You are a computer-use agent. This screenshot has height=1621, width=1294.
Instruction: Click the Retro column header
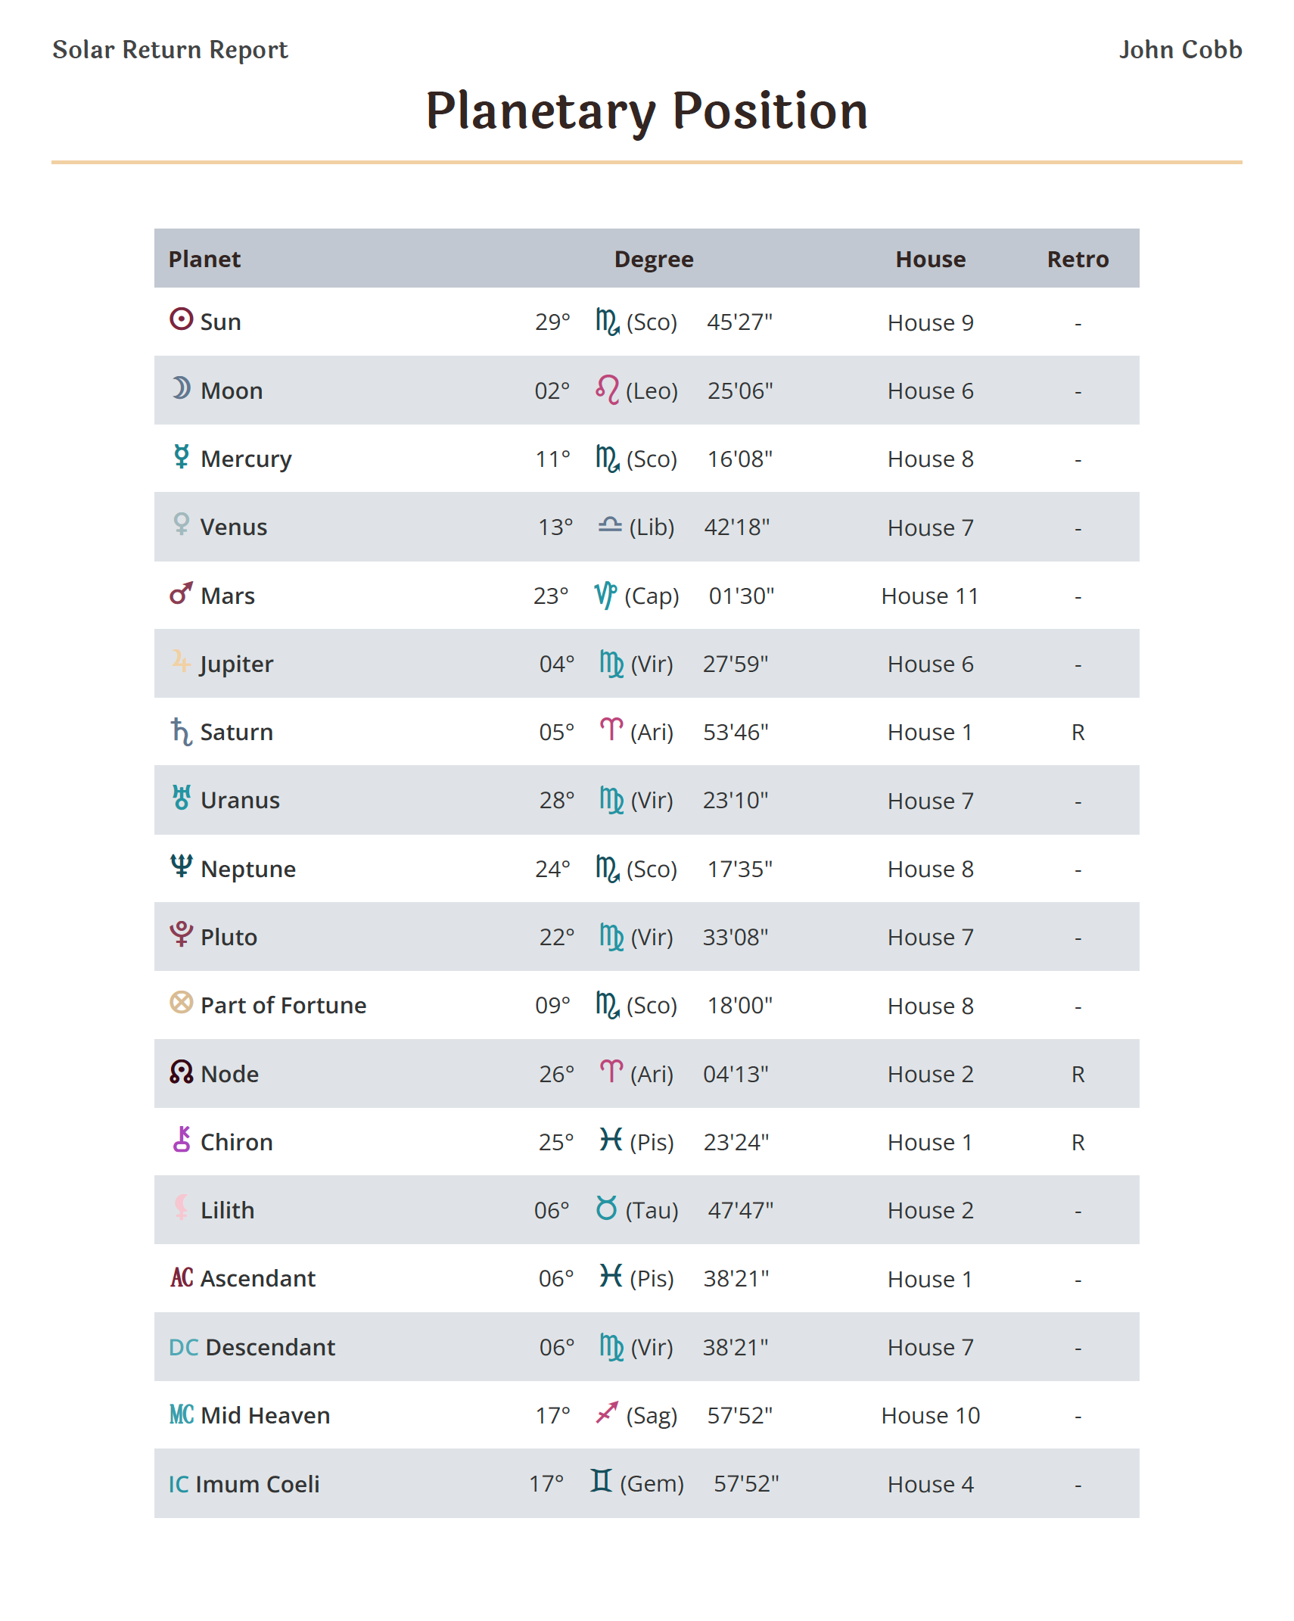pos(1078,259)
